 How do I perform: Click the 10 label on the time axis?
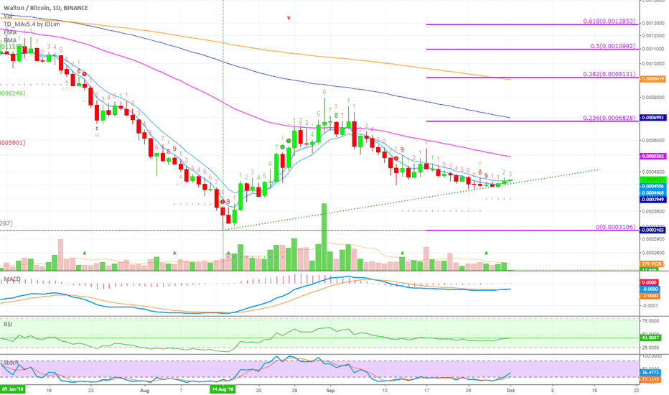click(385, 390)
